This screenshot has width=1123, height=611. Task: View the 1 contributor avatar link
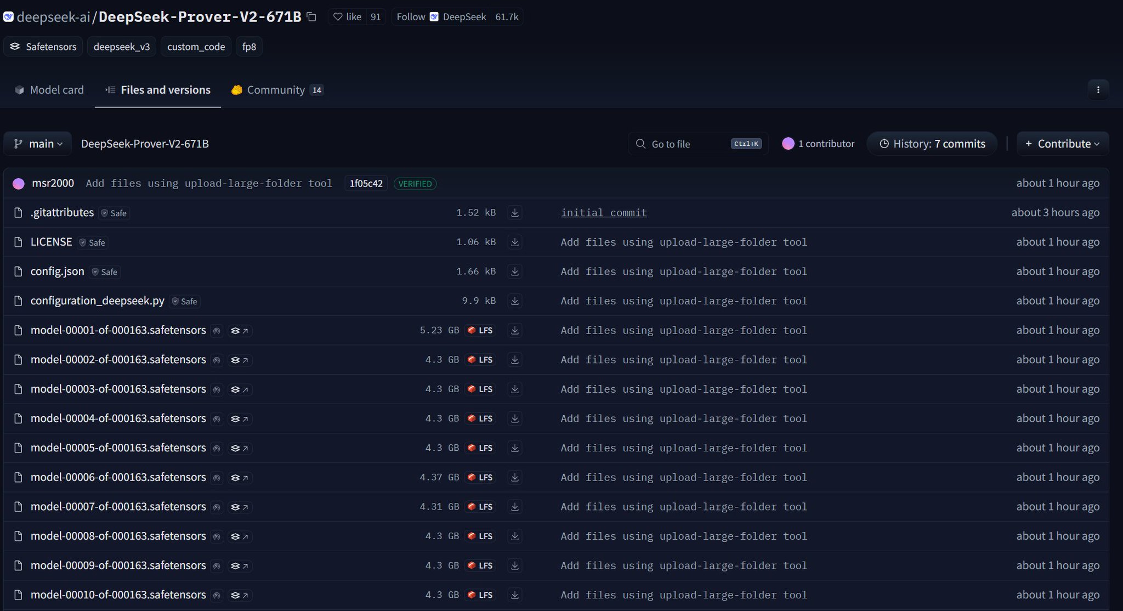click(x=818, y=144)
